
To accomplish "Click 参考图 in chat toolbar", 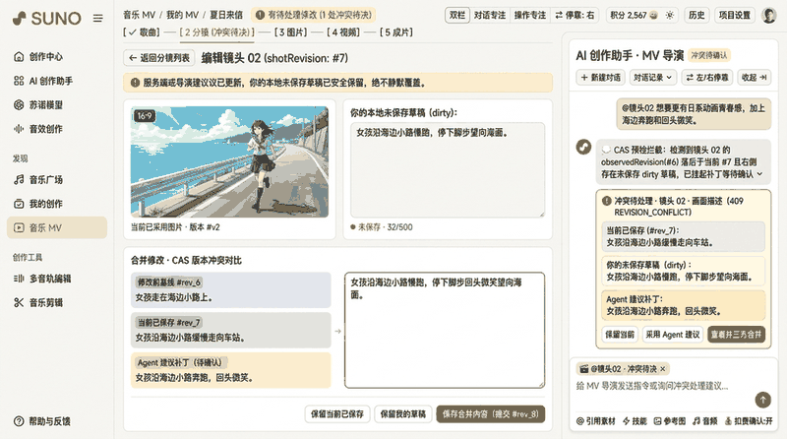I will point(670,421).
